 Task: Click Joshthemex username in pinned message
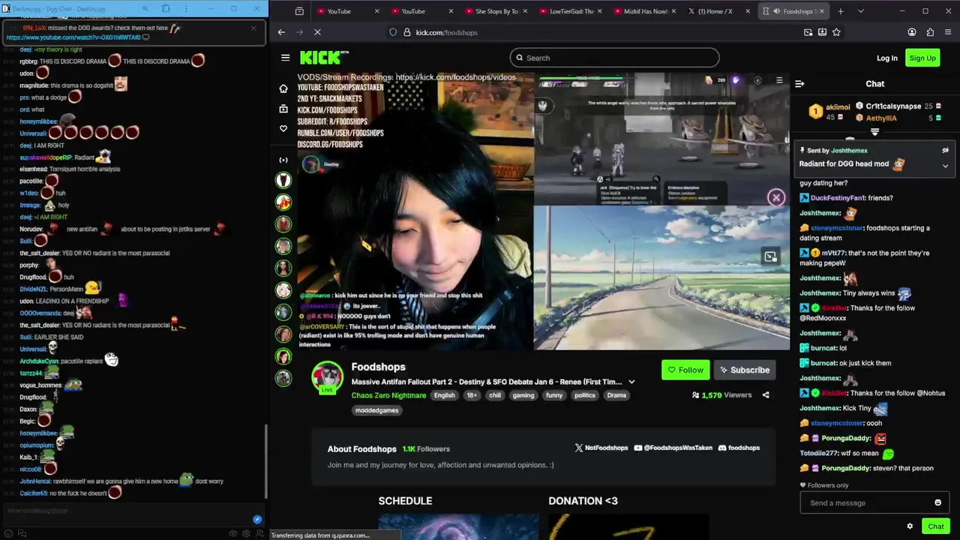pos(849,151)
